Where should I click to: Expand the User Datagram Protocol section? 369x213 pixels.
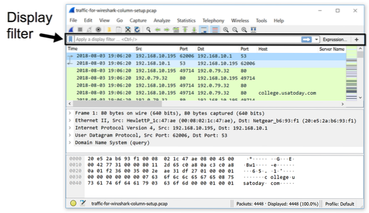click(70, 135)
